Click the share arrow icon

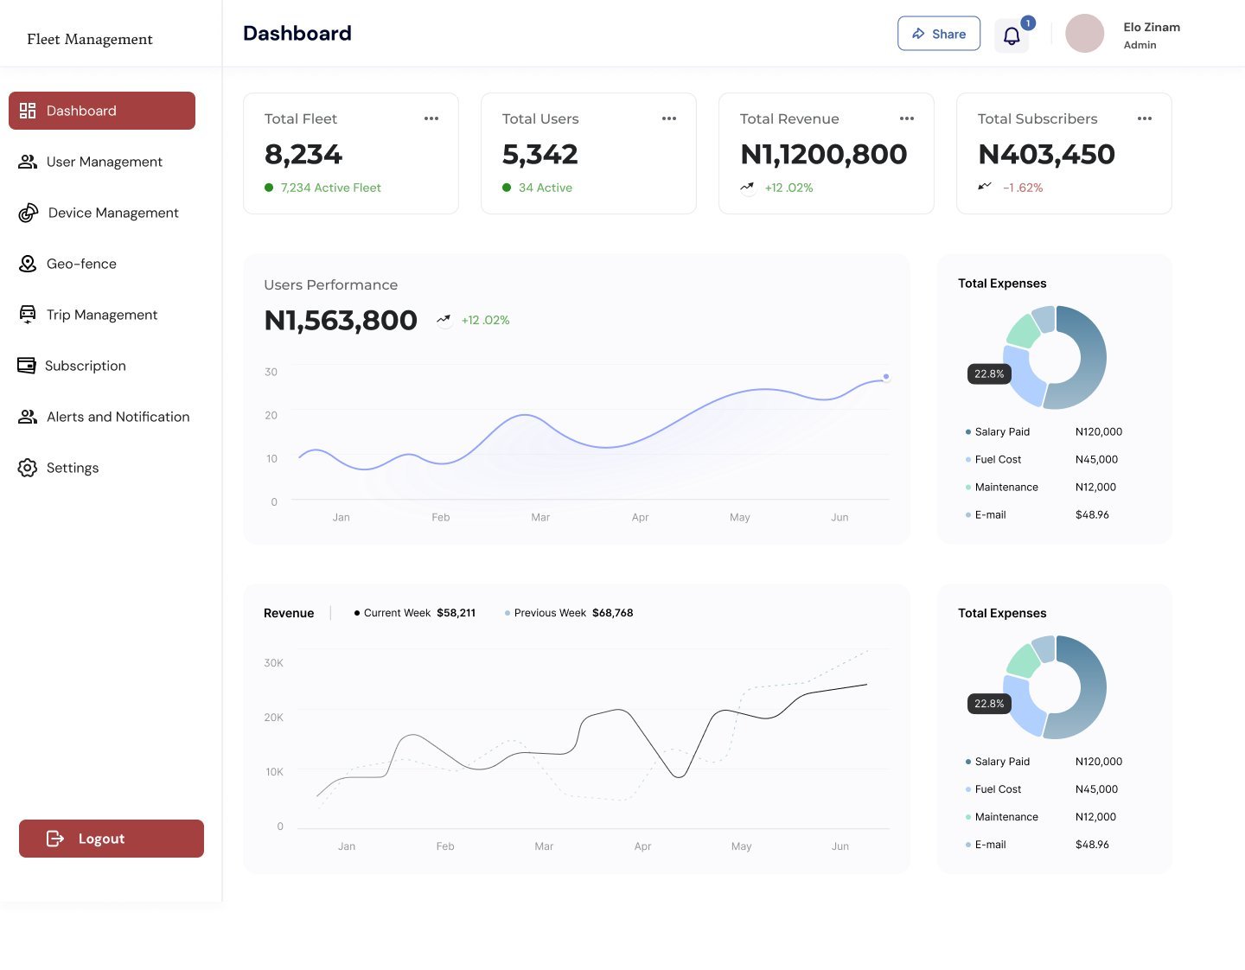[918, 34]
